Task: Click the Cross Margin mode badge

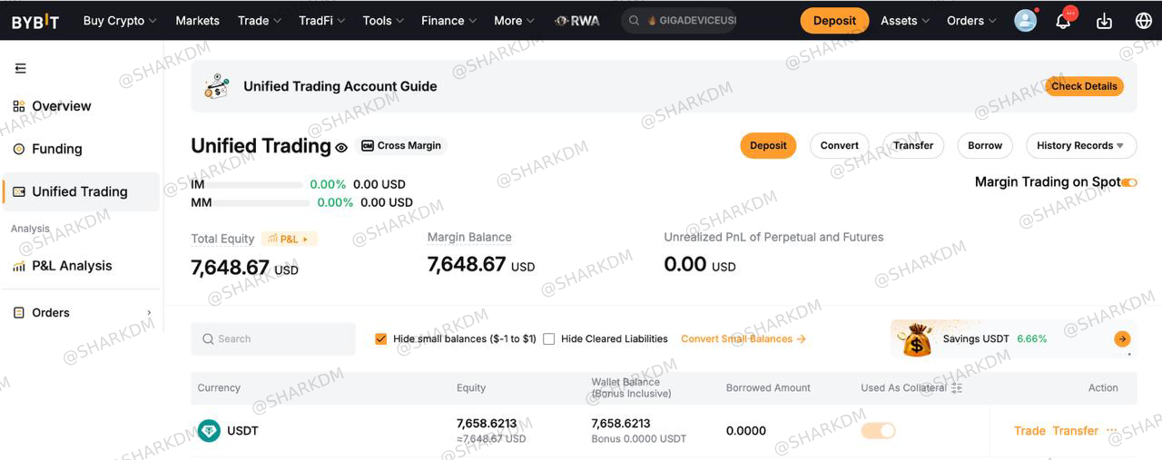Action: (401, 145)
